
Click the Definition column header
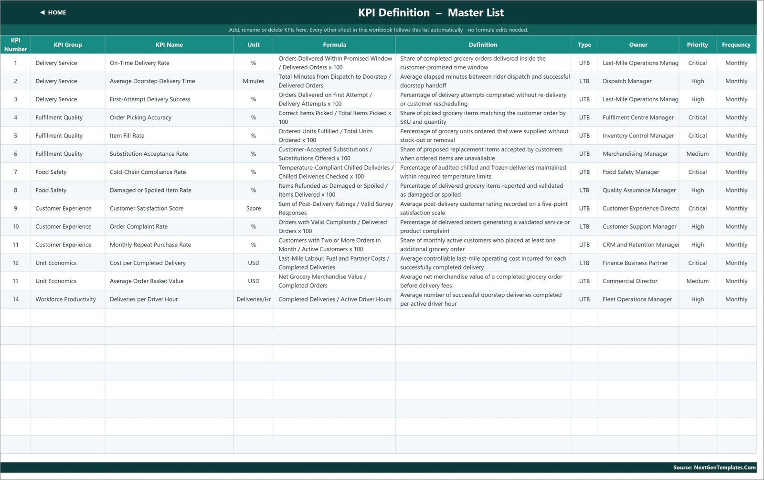pos(483,44)
